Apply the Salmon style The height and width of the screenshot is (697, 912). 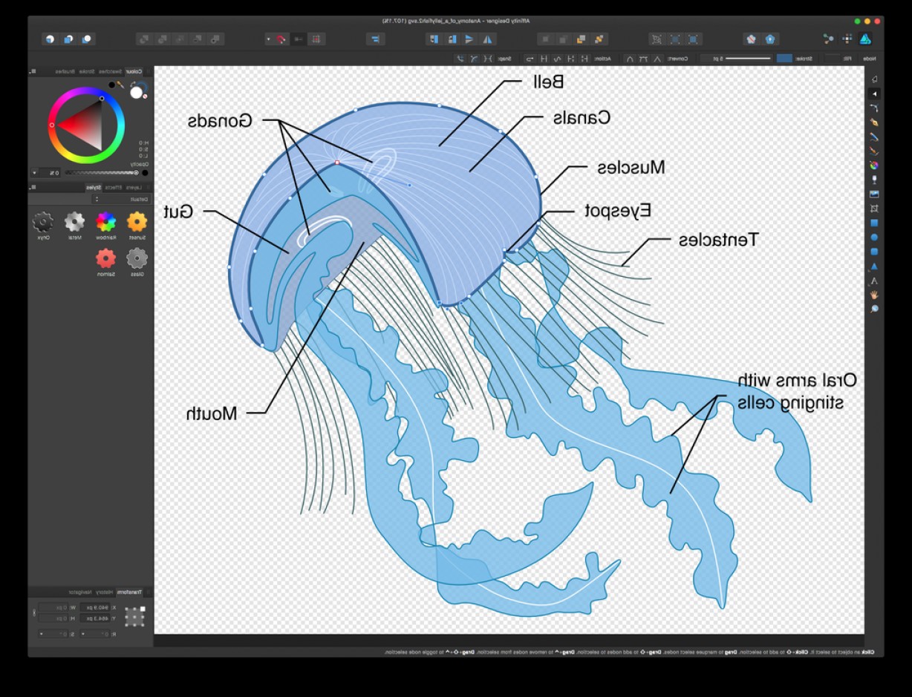pos(106,258)
